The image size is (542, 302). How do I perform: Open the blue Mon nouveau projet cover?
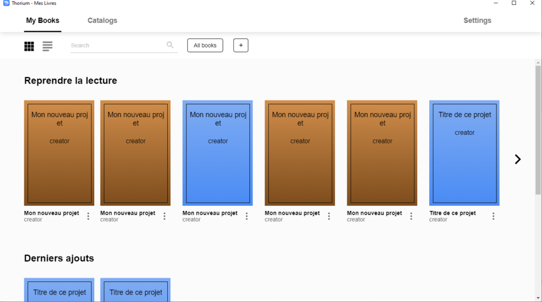pyautogui.click(x=218, y=153)
